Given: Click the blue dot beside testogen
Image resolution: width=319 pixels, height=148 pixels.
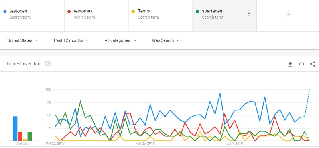Looking at the screenshot, I should [x=5, y=12].
